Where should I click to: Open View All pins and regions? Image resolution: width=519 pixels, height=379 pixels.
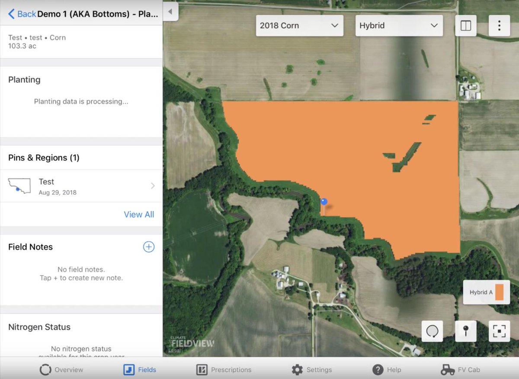[139, 215]
